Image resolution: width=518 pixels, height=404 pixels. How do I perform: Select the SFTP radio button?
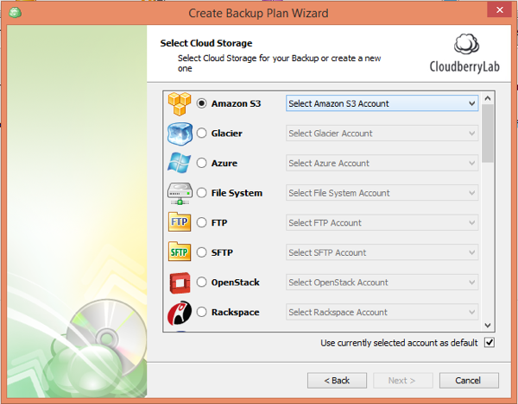(x=201, y=252)
